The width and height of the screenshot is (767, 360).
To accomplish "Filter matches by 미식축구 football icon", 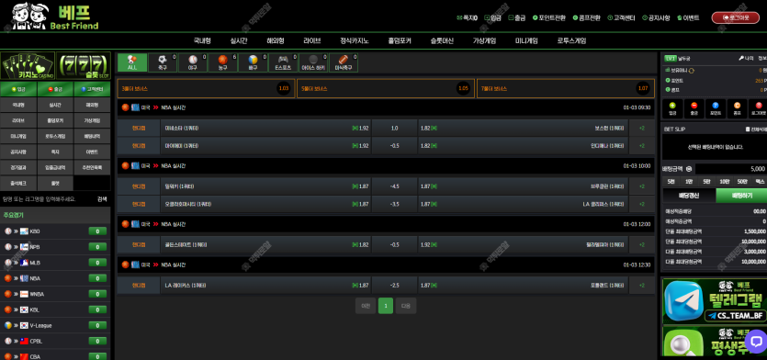I will (x=344, y=62).
